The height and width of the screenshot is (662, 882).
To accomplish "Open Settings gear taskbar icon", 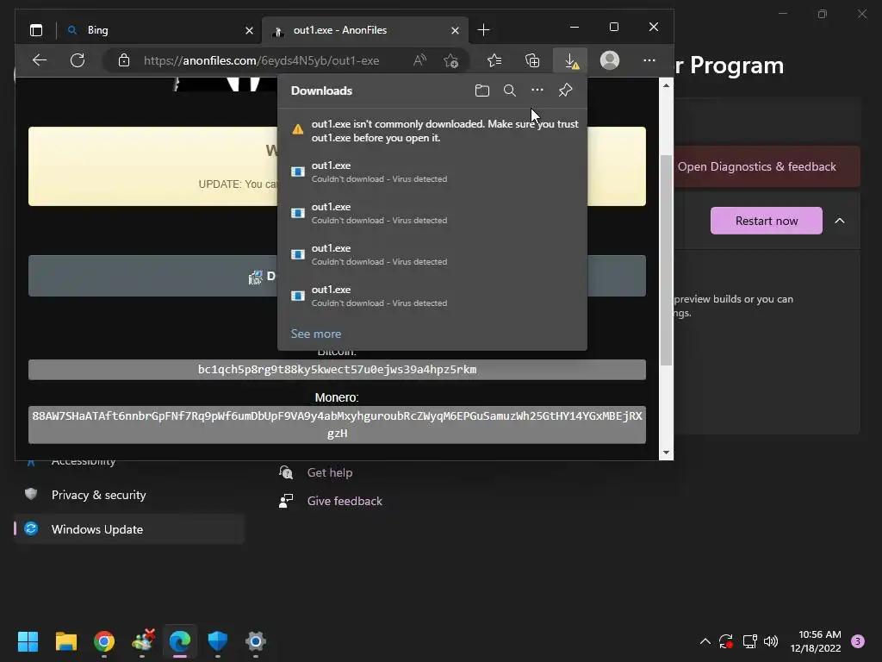I will click(x=255, y=640).
